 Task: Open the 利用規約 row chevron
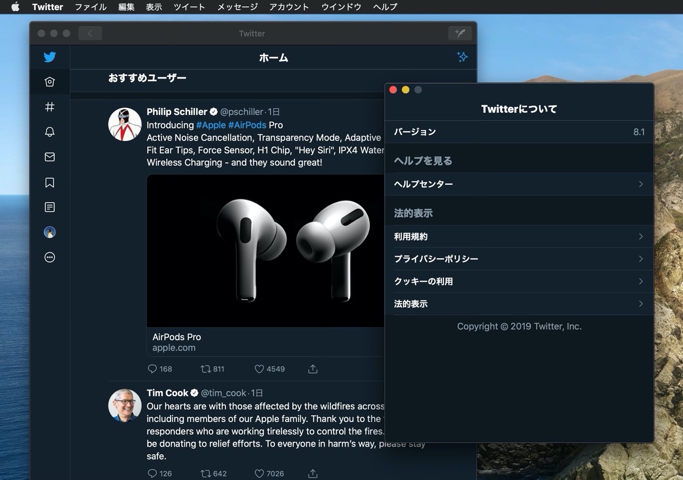641,236
